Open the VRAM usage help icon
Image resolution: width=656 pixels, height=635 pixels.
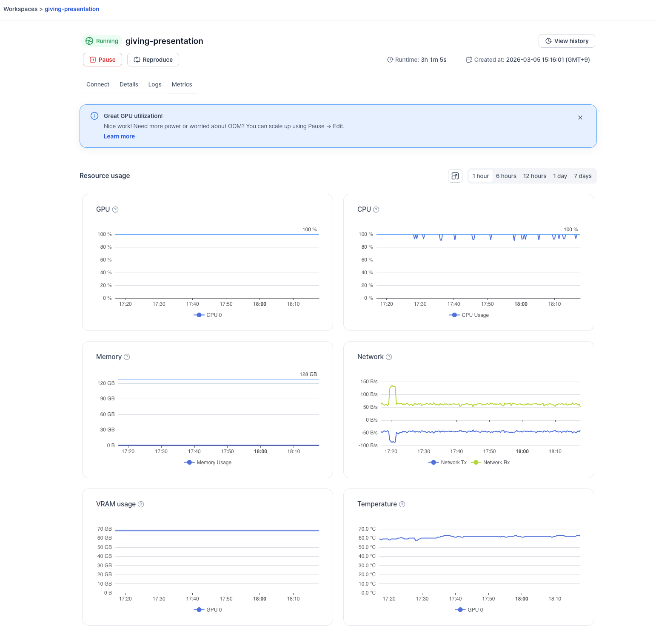(x=141, y=504)
